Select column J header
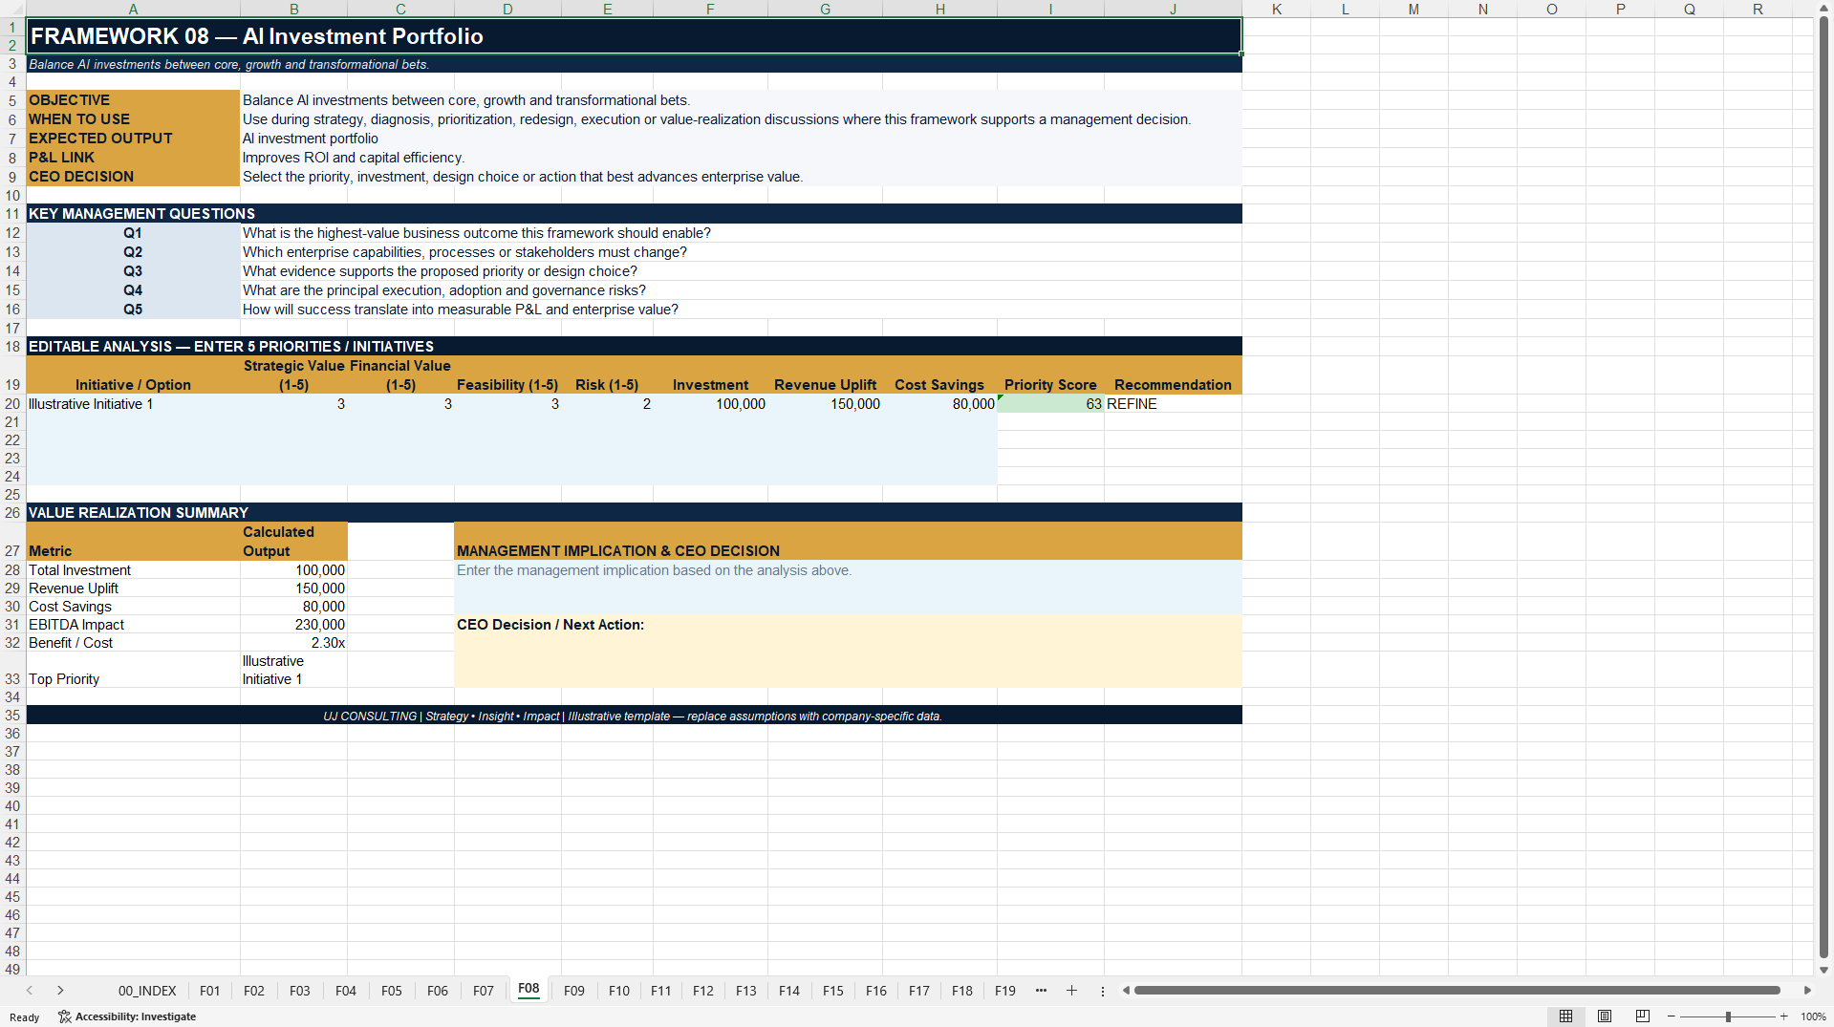Viewport: 1834px width, 1027px height. 1173,9
